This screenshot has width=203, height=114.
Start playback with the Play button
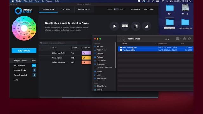pos(114,26)
